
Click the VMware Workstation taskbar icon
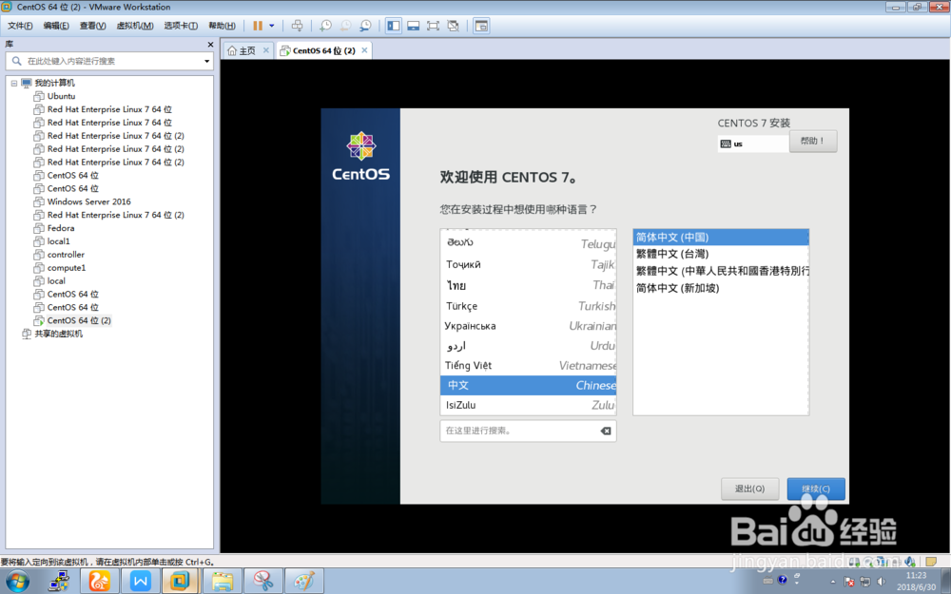click(x=181, y=582)
